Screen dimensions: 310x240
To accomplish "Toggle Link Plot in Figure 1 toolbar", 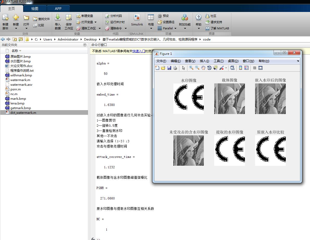I will coord(232,68).
